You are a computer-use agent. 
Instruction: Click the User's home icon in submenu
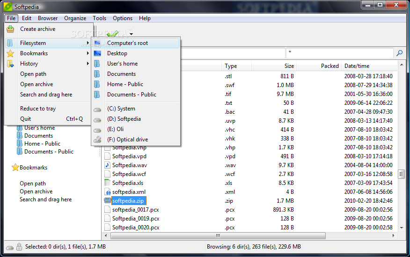coord(97,64)
